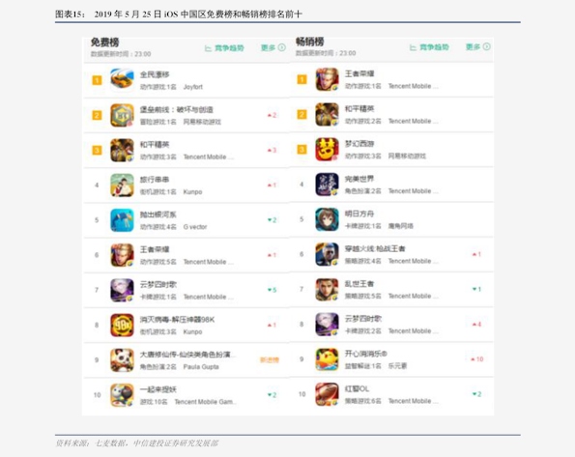
Task: Expand 更多 in the 免费榜 panel
Action: [273, 47]
